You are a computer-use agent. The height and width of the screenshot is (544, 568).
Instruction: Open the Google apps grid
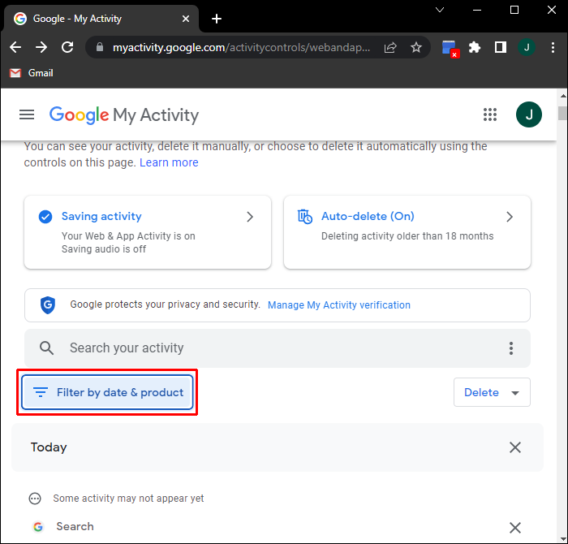tap(490, 114)
